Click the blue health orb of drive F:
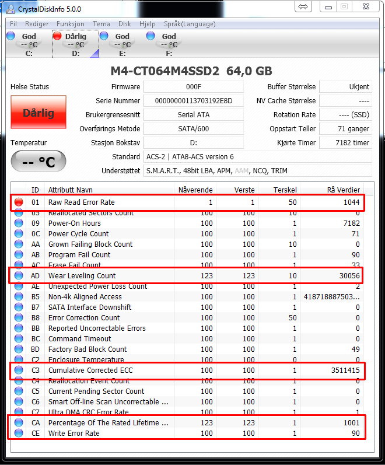The width and height of the screenshot is (385, 465). pyautogui.click(x=150, y=36)
